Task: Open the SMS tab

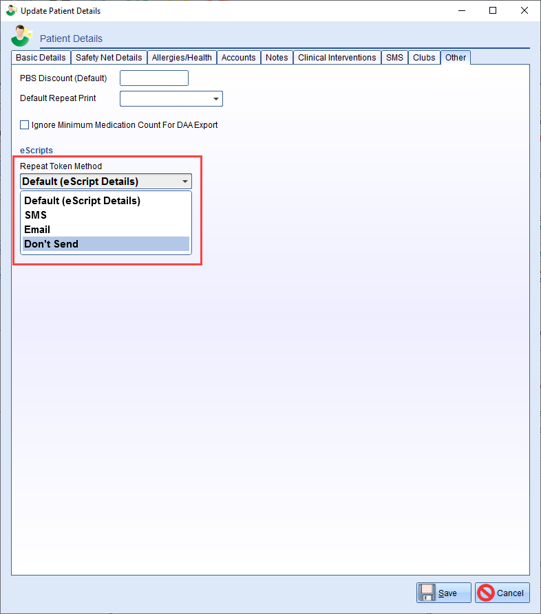Action: point(394,58)
